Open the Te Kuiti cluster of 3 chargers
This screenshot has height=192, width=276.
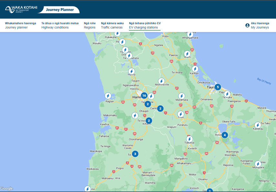(x=135, y=154)
